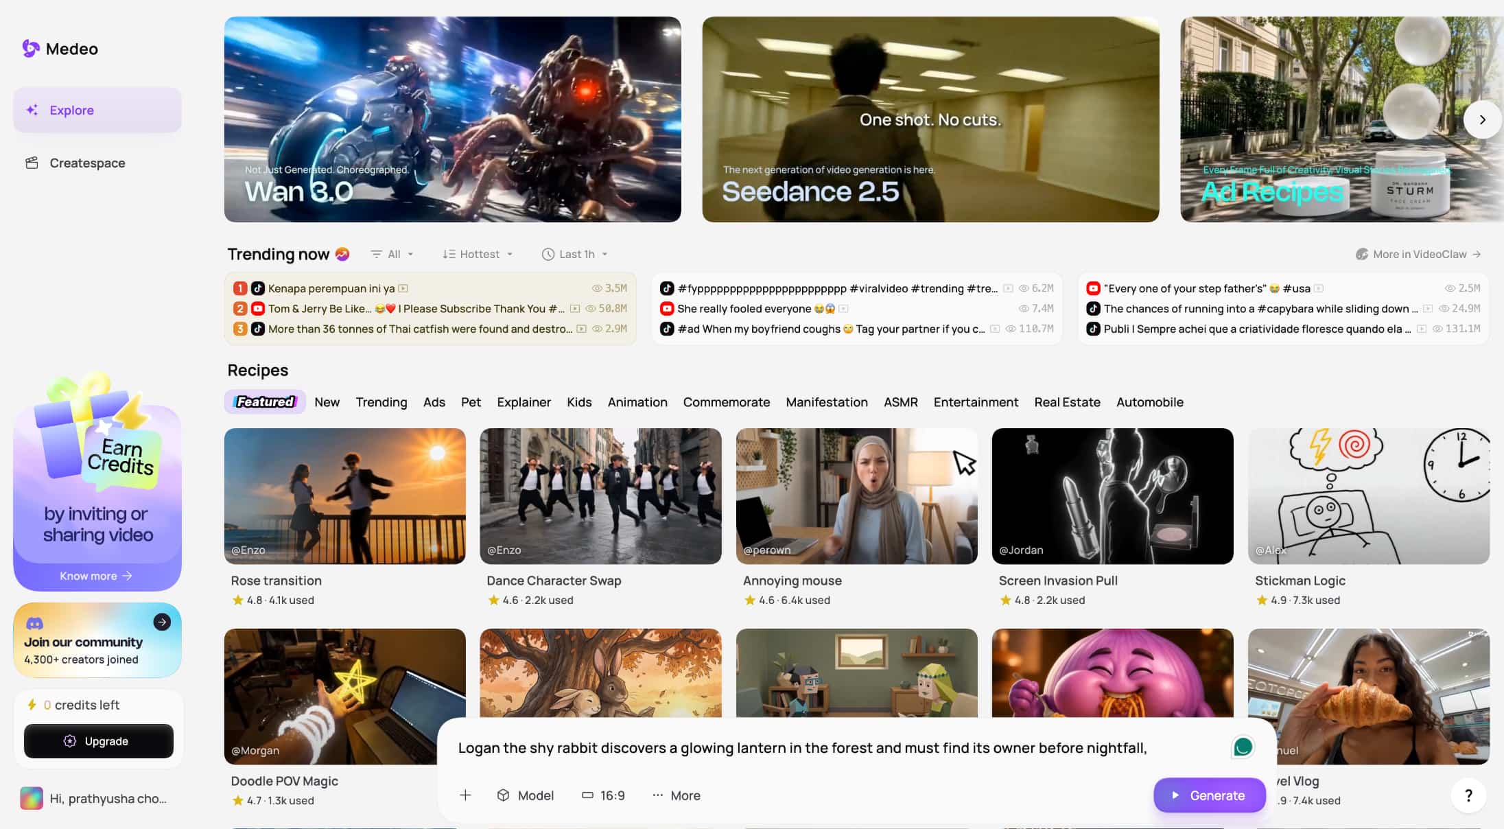
Task: Open the Real Estate tab
Action: [x=1068, y=402]
